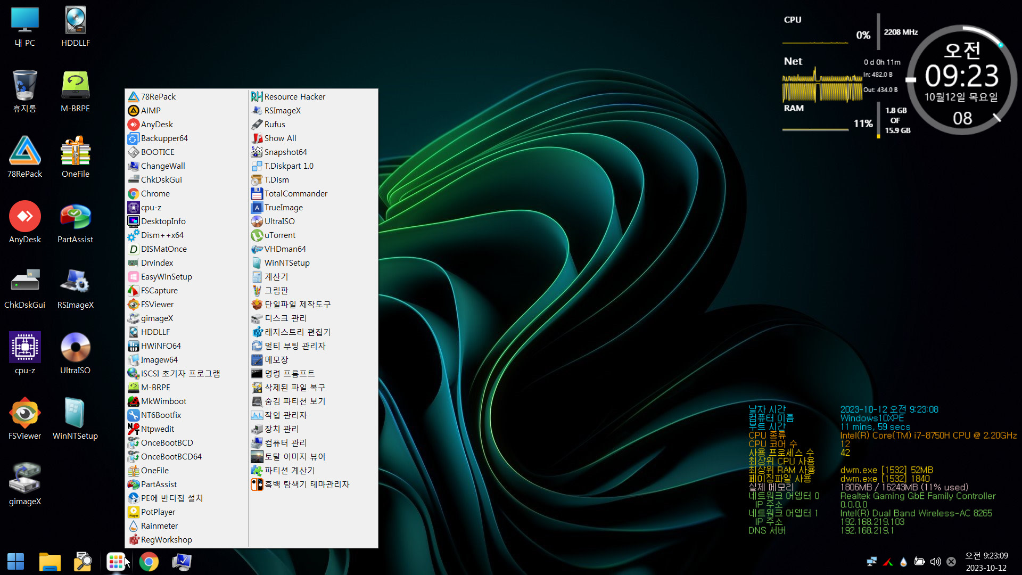Choose PE에 반디집 설치 entry

pyautogui.click(x=186, y=498)
